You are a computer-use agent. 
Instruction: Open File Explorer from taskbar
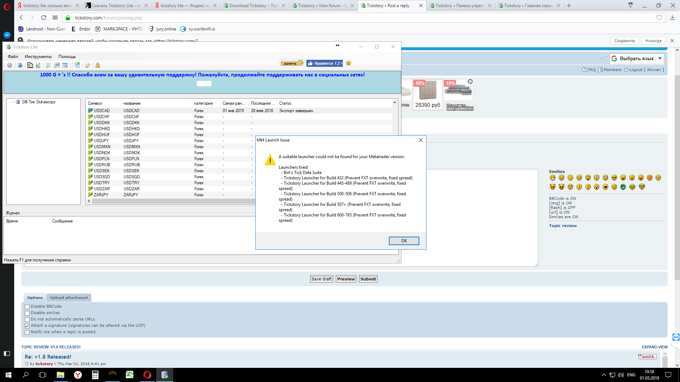(x=61, y=375)
